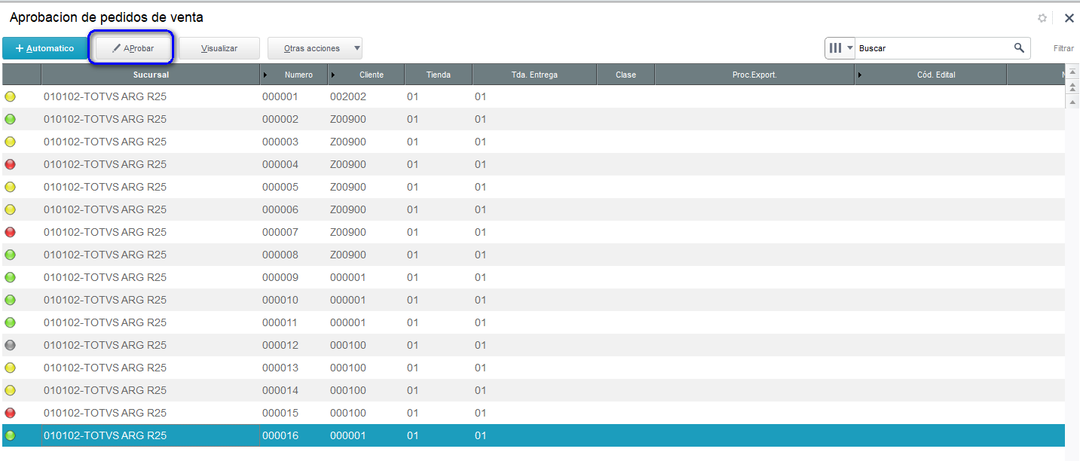Viewport: 1080px width, 461px height.
Task: Click Cliente Z00900 in order 000004 row
Action: pyautogui.click(x=348, y=164)
